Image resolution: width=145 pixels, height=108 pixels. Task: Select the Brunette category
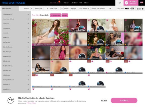[7, 70]
